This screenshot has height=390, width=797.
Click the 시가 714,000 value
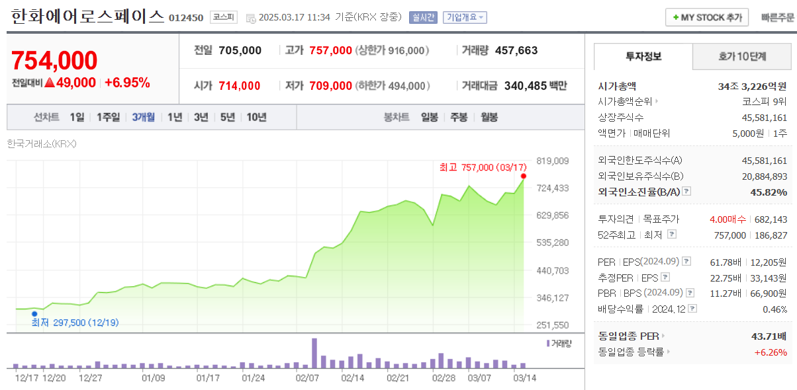click(239, 86)
